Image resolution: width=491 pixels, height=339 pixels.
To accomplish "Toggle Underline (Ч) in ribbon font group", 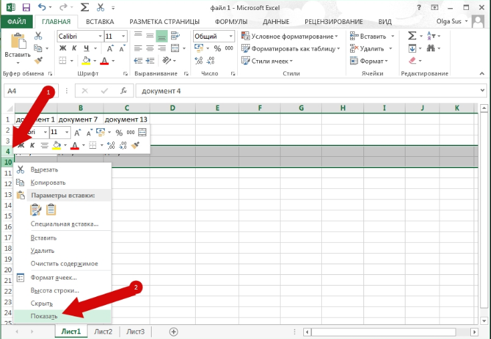I will click(x=86, y=48).
